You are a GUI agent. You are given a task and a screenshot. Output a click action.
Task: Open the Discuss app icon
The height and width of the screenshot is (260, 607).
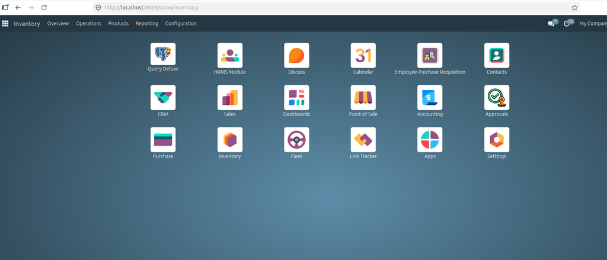click(x=296, y=55)
